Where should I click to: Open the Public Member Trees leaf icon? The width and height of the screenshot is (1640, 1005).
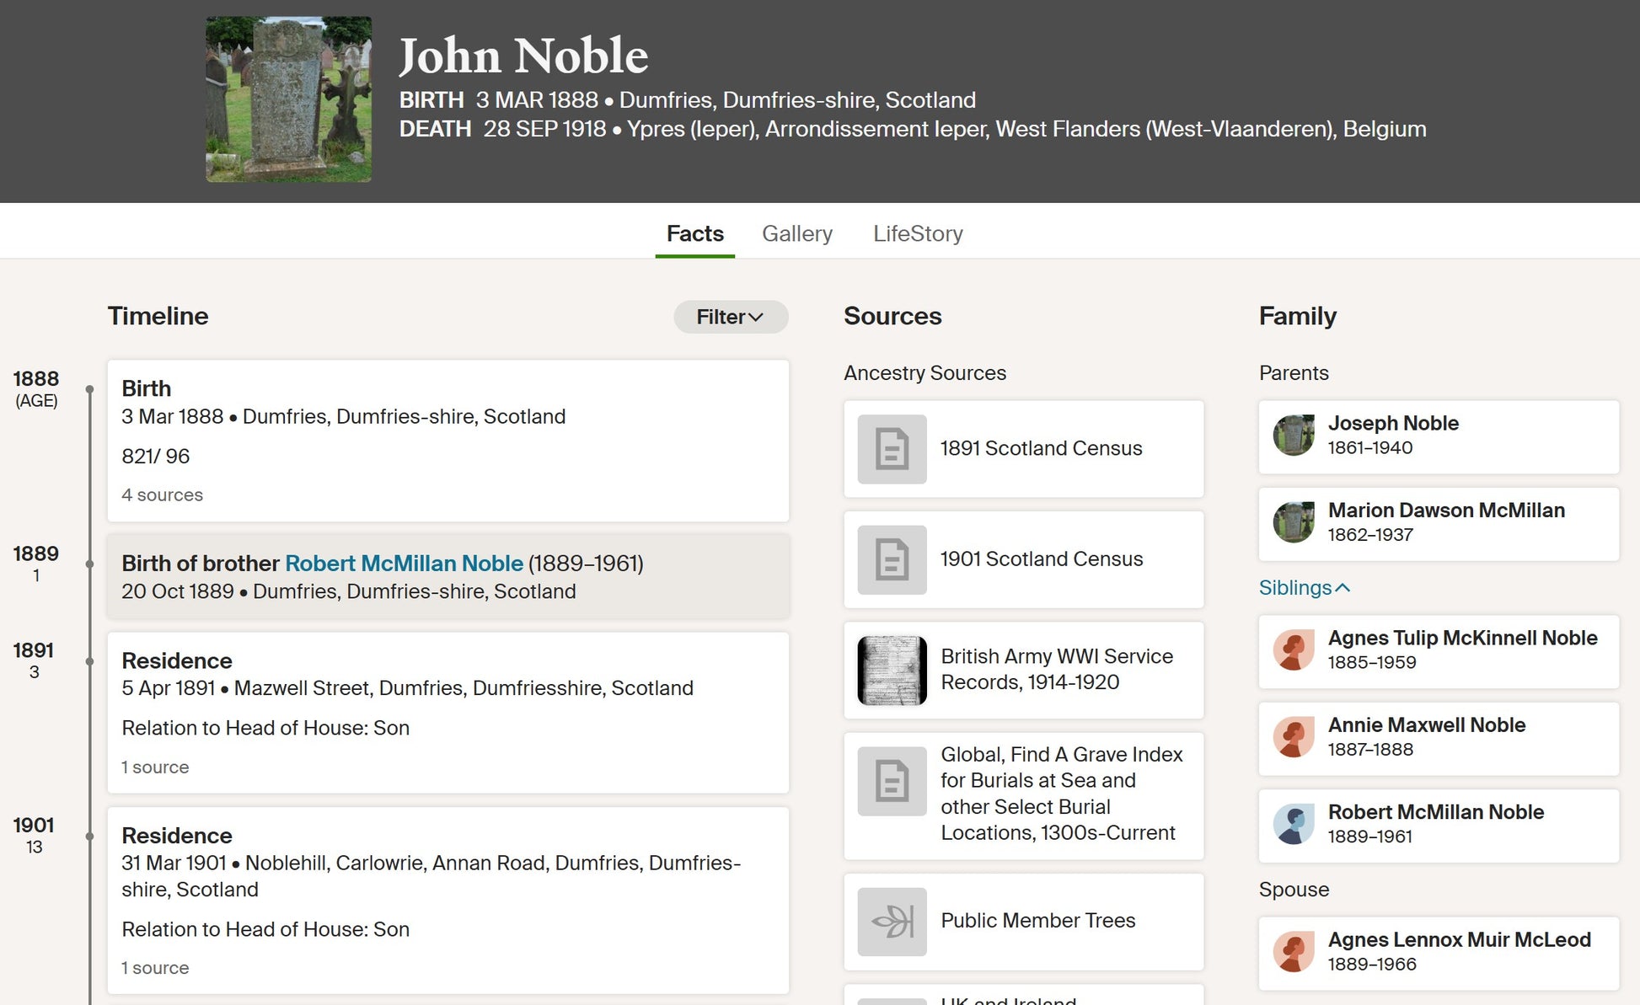pyautogui.click(x=892, y=922)
